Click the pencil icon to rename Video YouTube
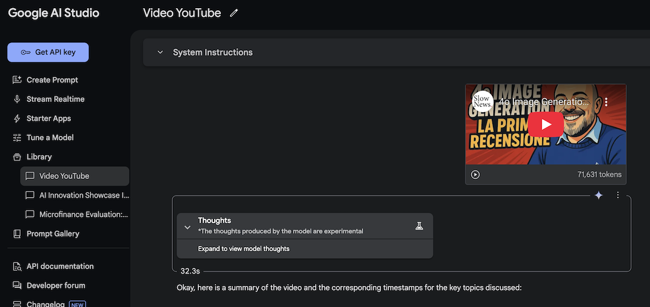 point(234,13)
